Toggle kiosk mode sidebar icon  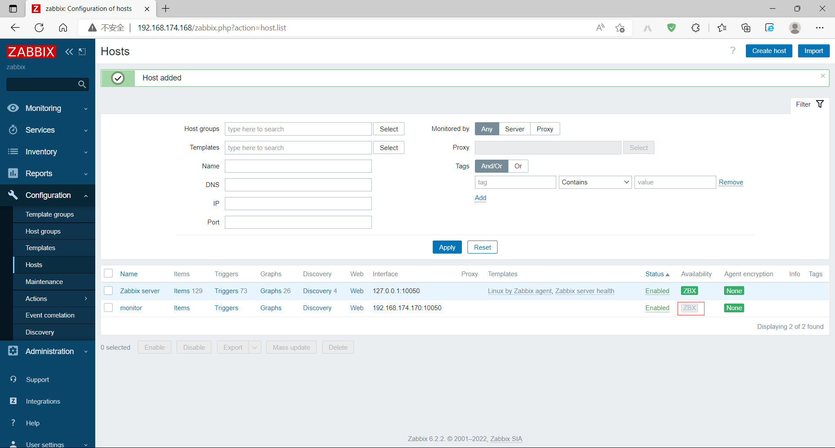82,52
